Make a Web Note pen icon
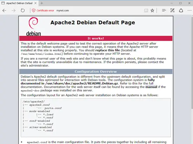The width and height of the screenshot is (193, 144). coord(172,11)
